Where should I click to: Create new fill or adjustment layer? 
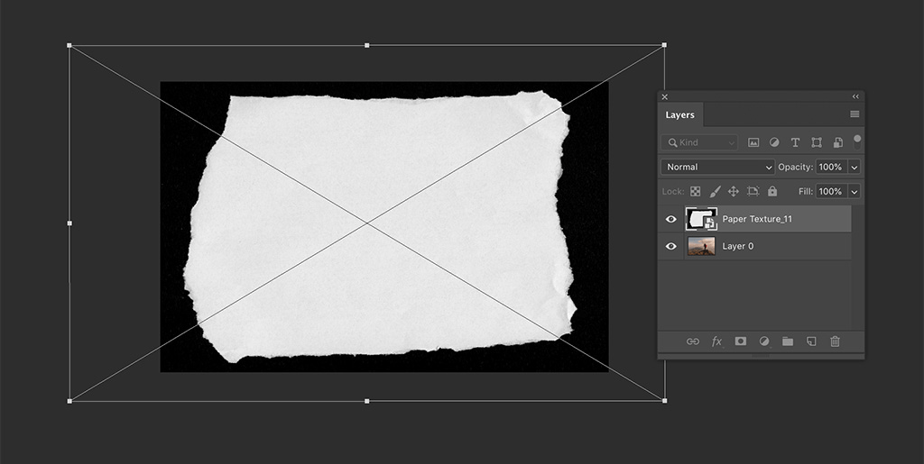click(764, 341)
